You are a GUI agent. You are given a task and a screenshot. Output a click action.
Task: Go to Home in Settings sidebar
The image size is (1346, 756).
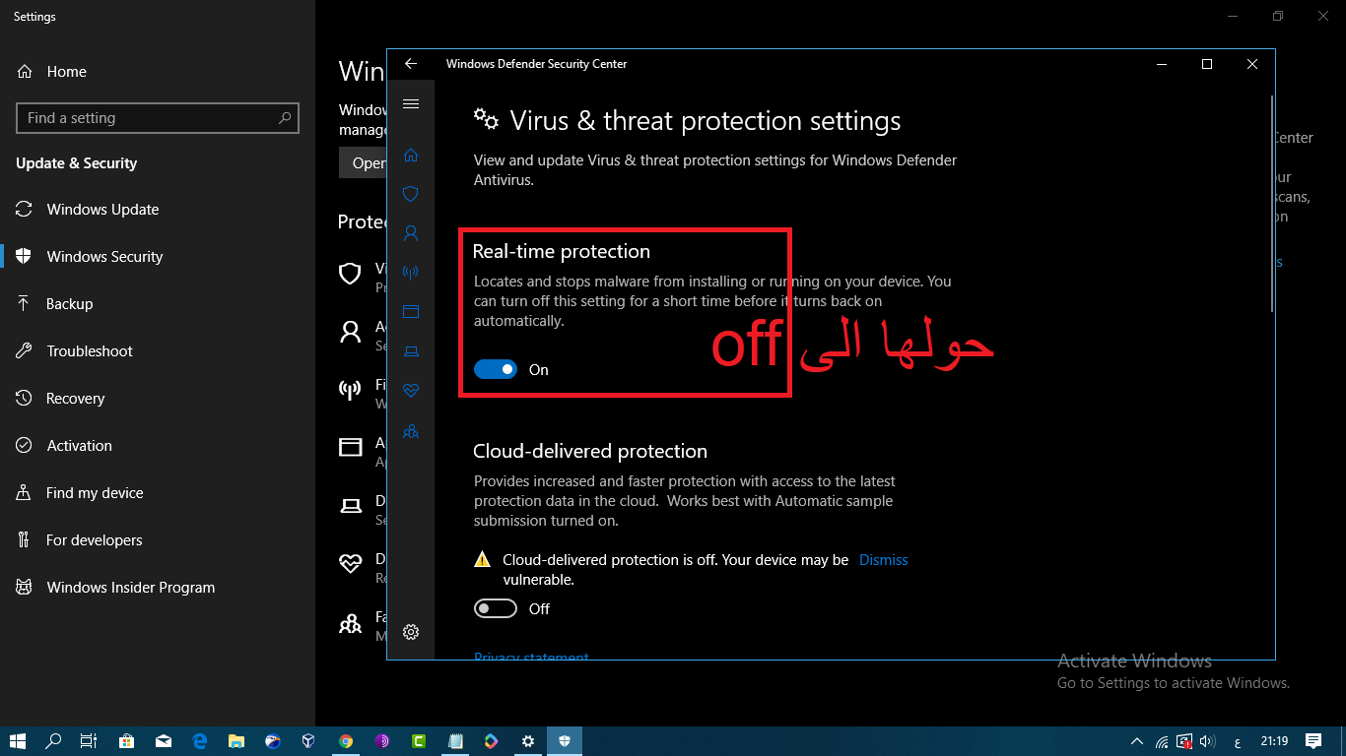coord(158,72)
